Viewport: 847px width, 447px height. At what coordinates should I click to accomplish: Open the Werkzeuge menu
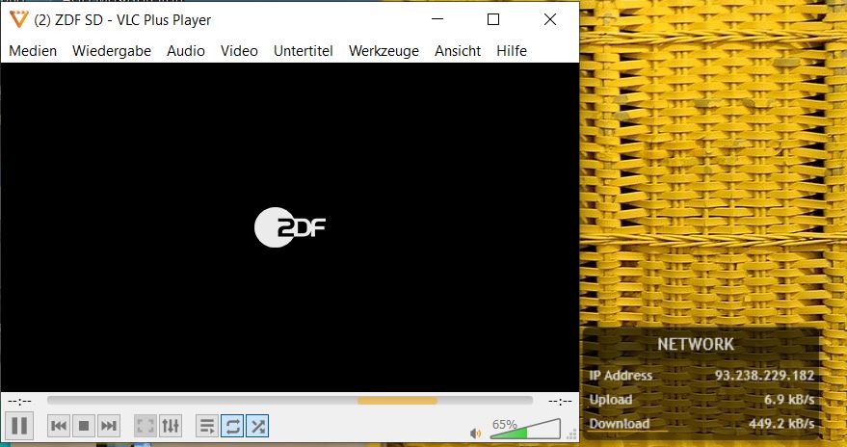pos(384,51)
